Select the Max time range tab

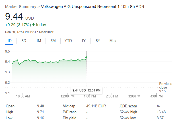click(x=113, y=41)
